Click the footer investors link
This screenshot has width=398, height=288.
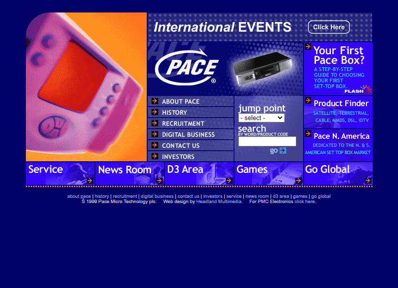click(213, 196)
